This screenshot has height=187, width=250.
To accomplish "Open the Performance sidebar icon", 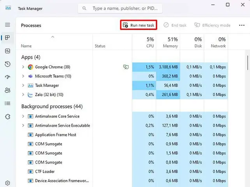I will pos(7,51).
